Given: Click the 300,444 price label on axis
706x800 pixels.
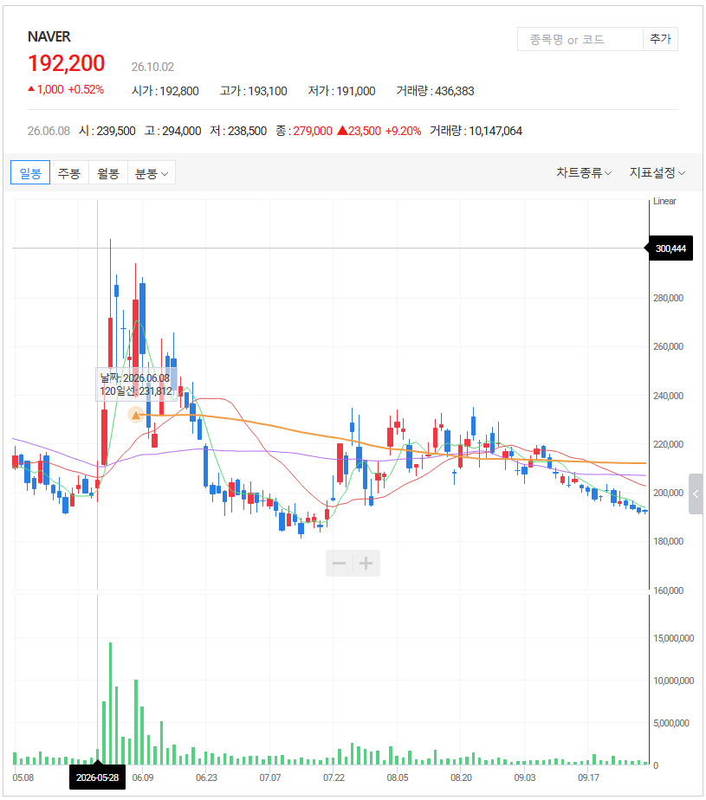Looking at the screenshot, I should pyautogui.click(x=670, y=248).
